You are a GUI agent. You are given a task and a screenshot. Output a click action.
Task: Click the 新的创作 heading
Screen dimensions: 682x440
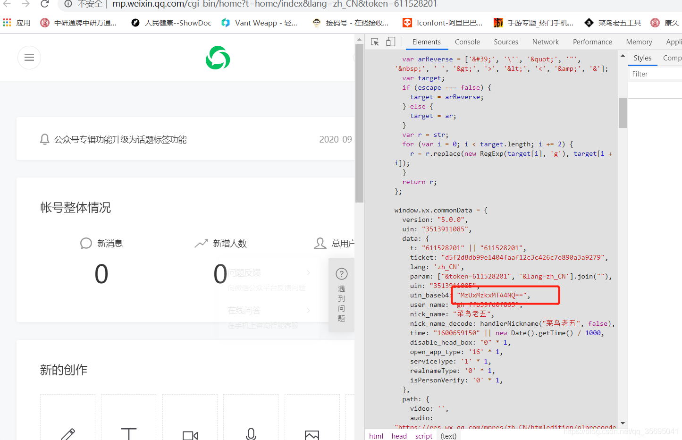tap(64, 370)
